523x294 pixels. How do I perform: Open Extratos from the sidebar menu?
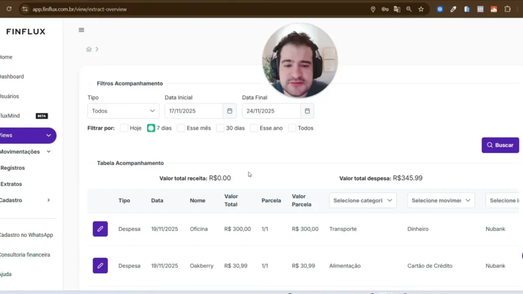(12, 184)
